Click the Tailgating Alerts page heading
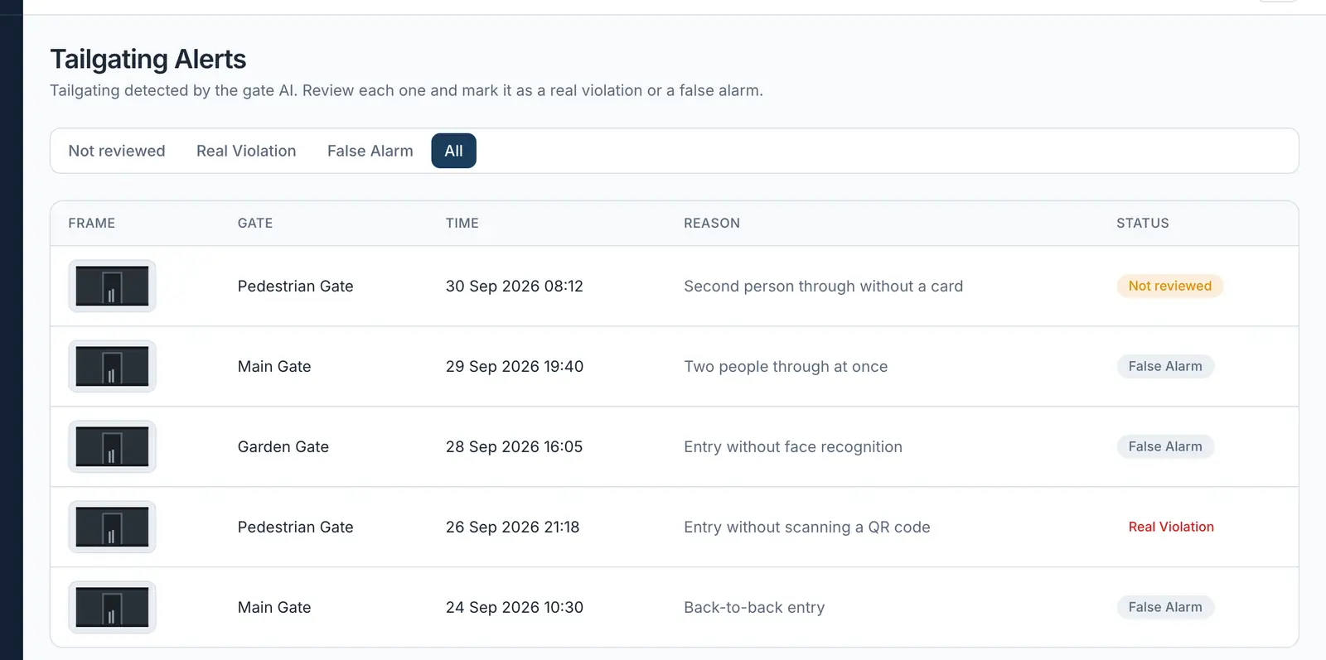The height and width of the screenshot is (660, 1326). pos(148,59)
